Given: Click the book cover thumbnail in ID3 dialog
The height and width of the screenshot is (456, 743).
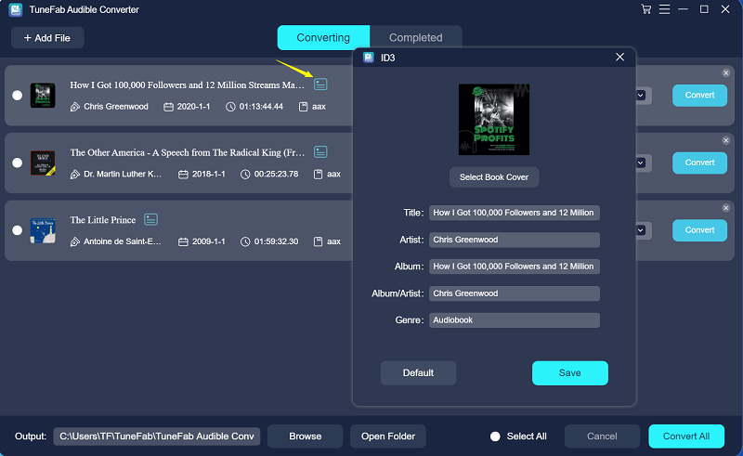Looking at the screenshot, I should pyautogui.click(x=493, y=119).
